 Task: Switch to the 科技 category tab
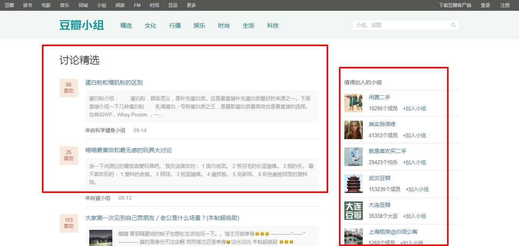(273, 25)
